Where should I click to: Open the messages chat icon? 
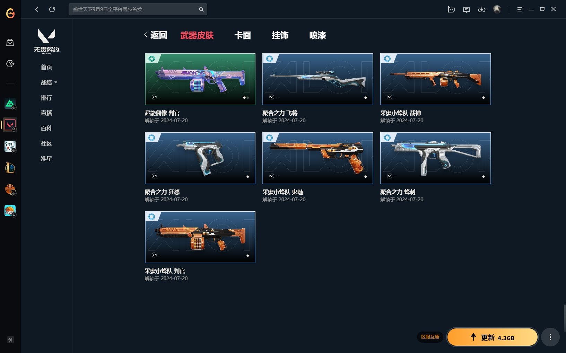[x=467, y=9]
